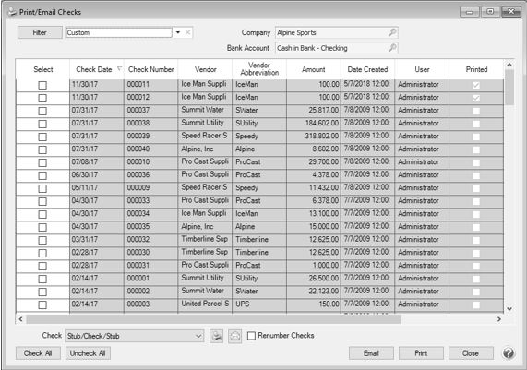Click the scroll down arrow of the grid
527x370 pixels.
coord(509,308)
